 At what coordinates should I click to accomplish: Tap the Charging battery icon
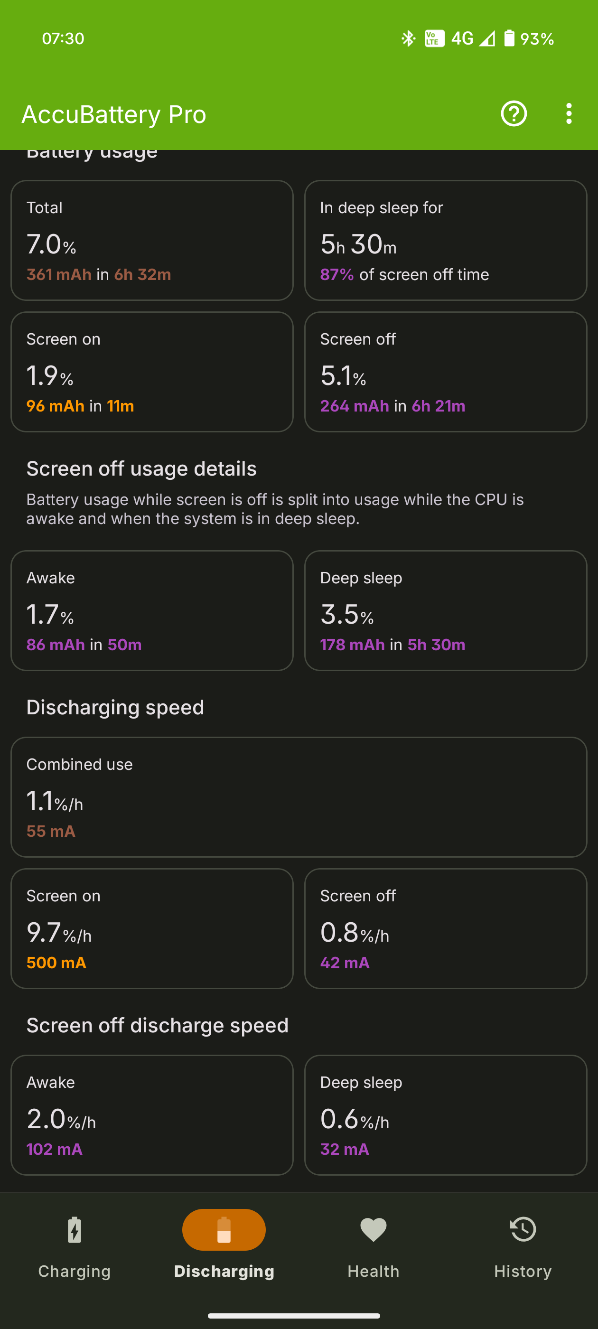click(x=75, y=1230)
